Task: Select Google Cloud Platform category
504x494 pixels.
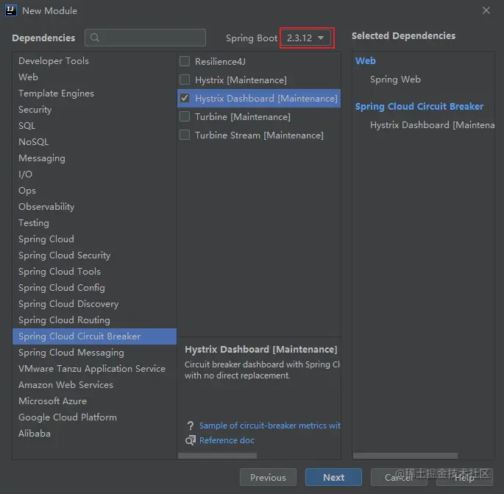Action: 94,417
